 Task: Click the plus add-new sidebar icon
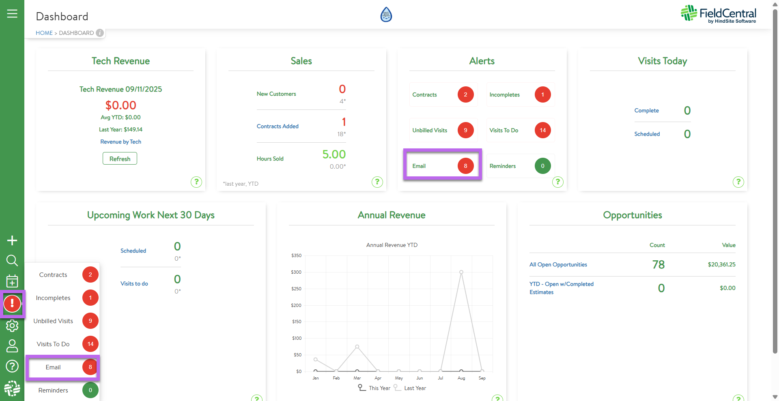click(x=12, y=240)
